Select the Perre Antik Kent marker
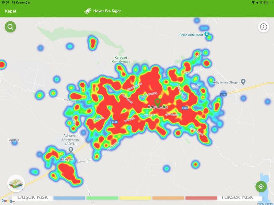This screenshot has height=205, width=274. point(208,35)
